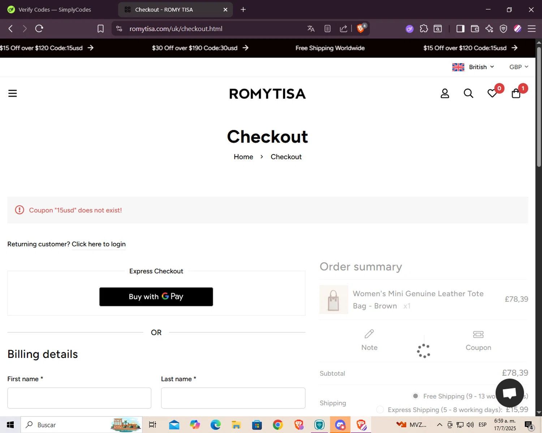Open the Mail app in taskbar

pyautogui.click(x=174, y=425)
